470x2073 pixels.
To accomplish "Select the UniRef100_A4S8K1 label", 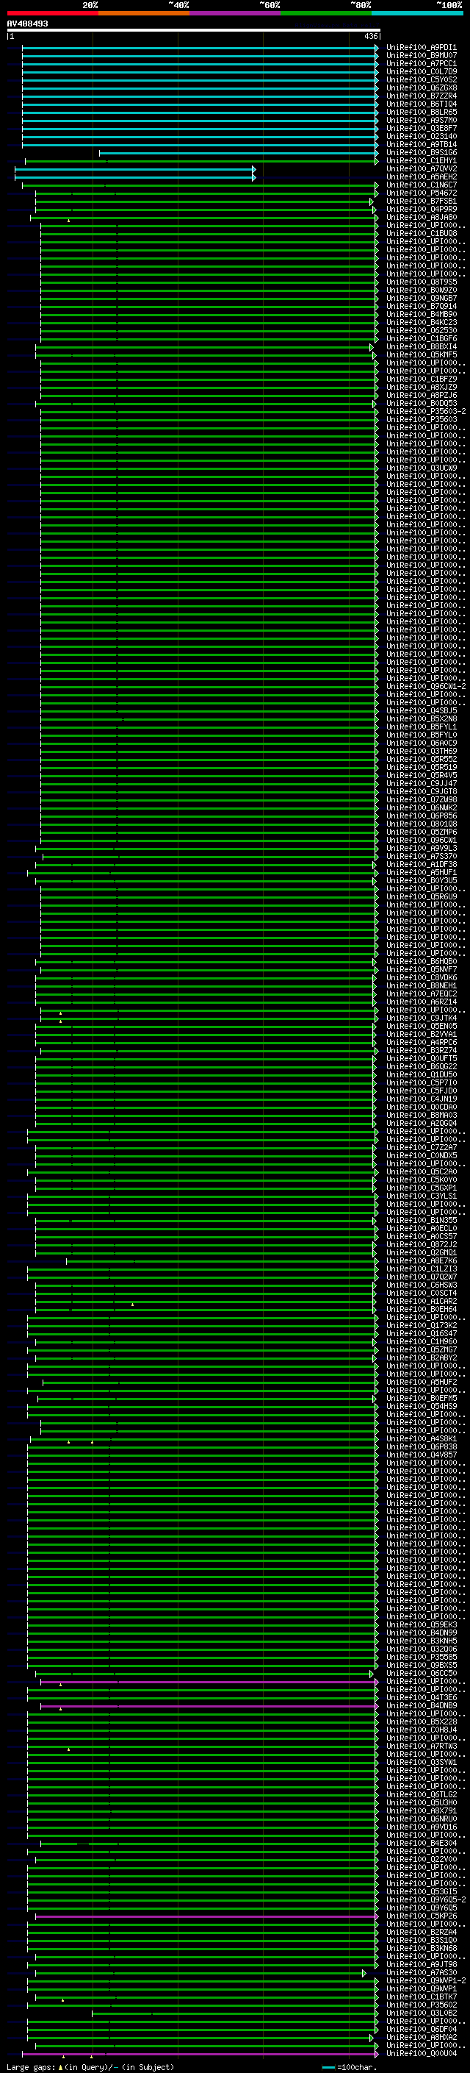I will (x=421, y=1439).
